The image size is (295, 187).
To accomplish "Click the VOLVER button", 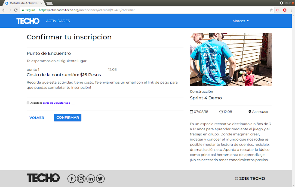I will 37,118.
